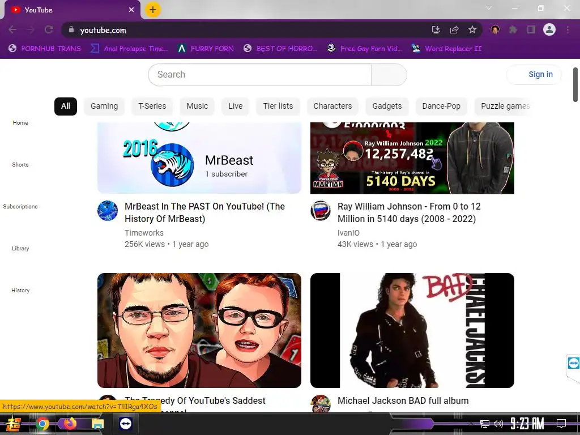Open Shorts in sidebar
Image resolution: width=580 pixels, height=435 pixels.
click(x=20, y=165)
